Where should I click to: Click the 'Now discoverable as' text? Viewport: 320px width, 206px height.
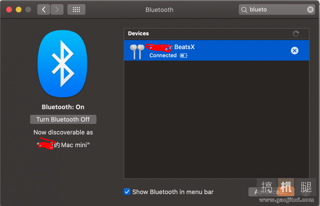[63, 133]
